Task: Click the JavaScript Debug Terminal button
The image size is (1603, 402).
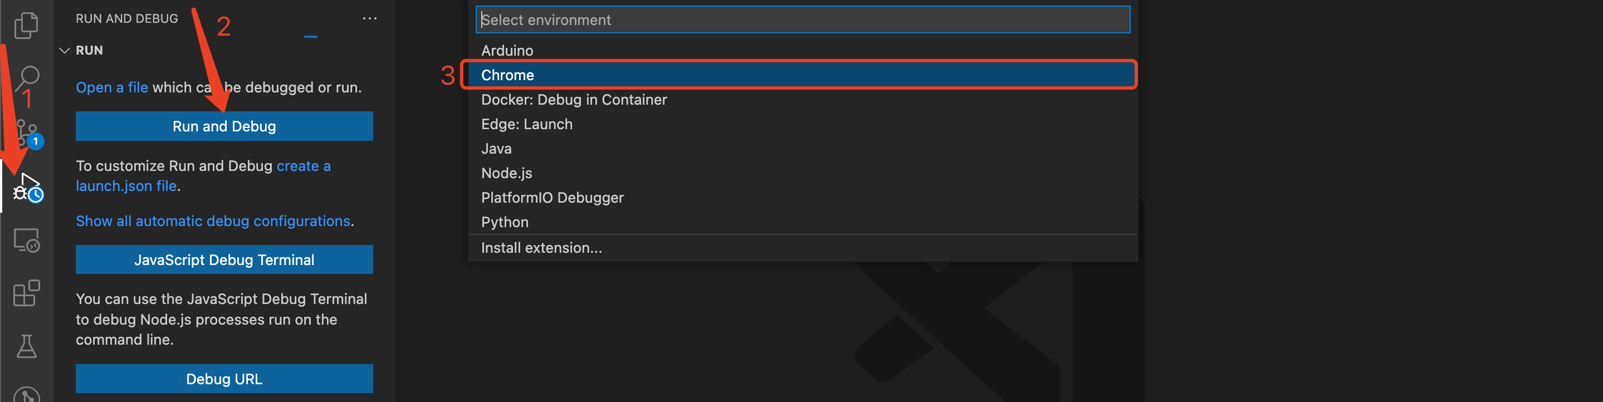Action: pyautogui.click(x=224, y=259)
